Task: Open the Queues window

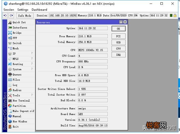Action: point(17,75)
